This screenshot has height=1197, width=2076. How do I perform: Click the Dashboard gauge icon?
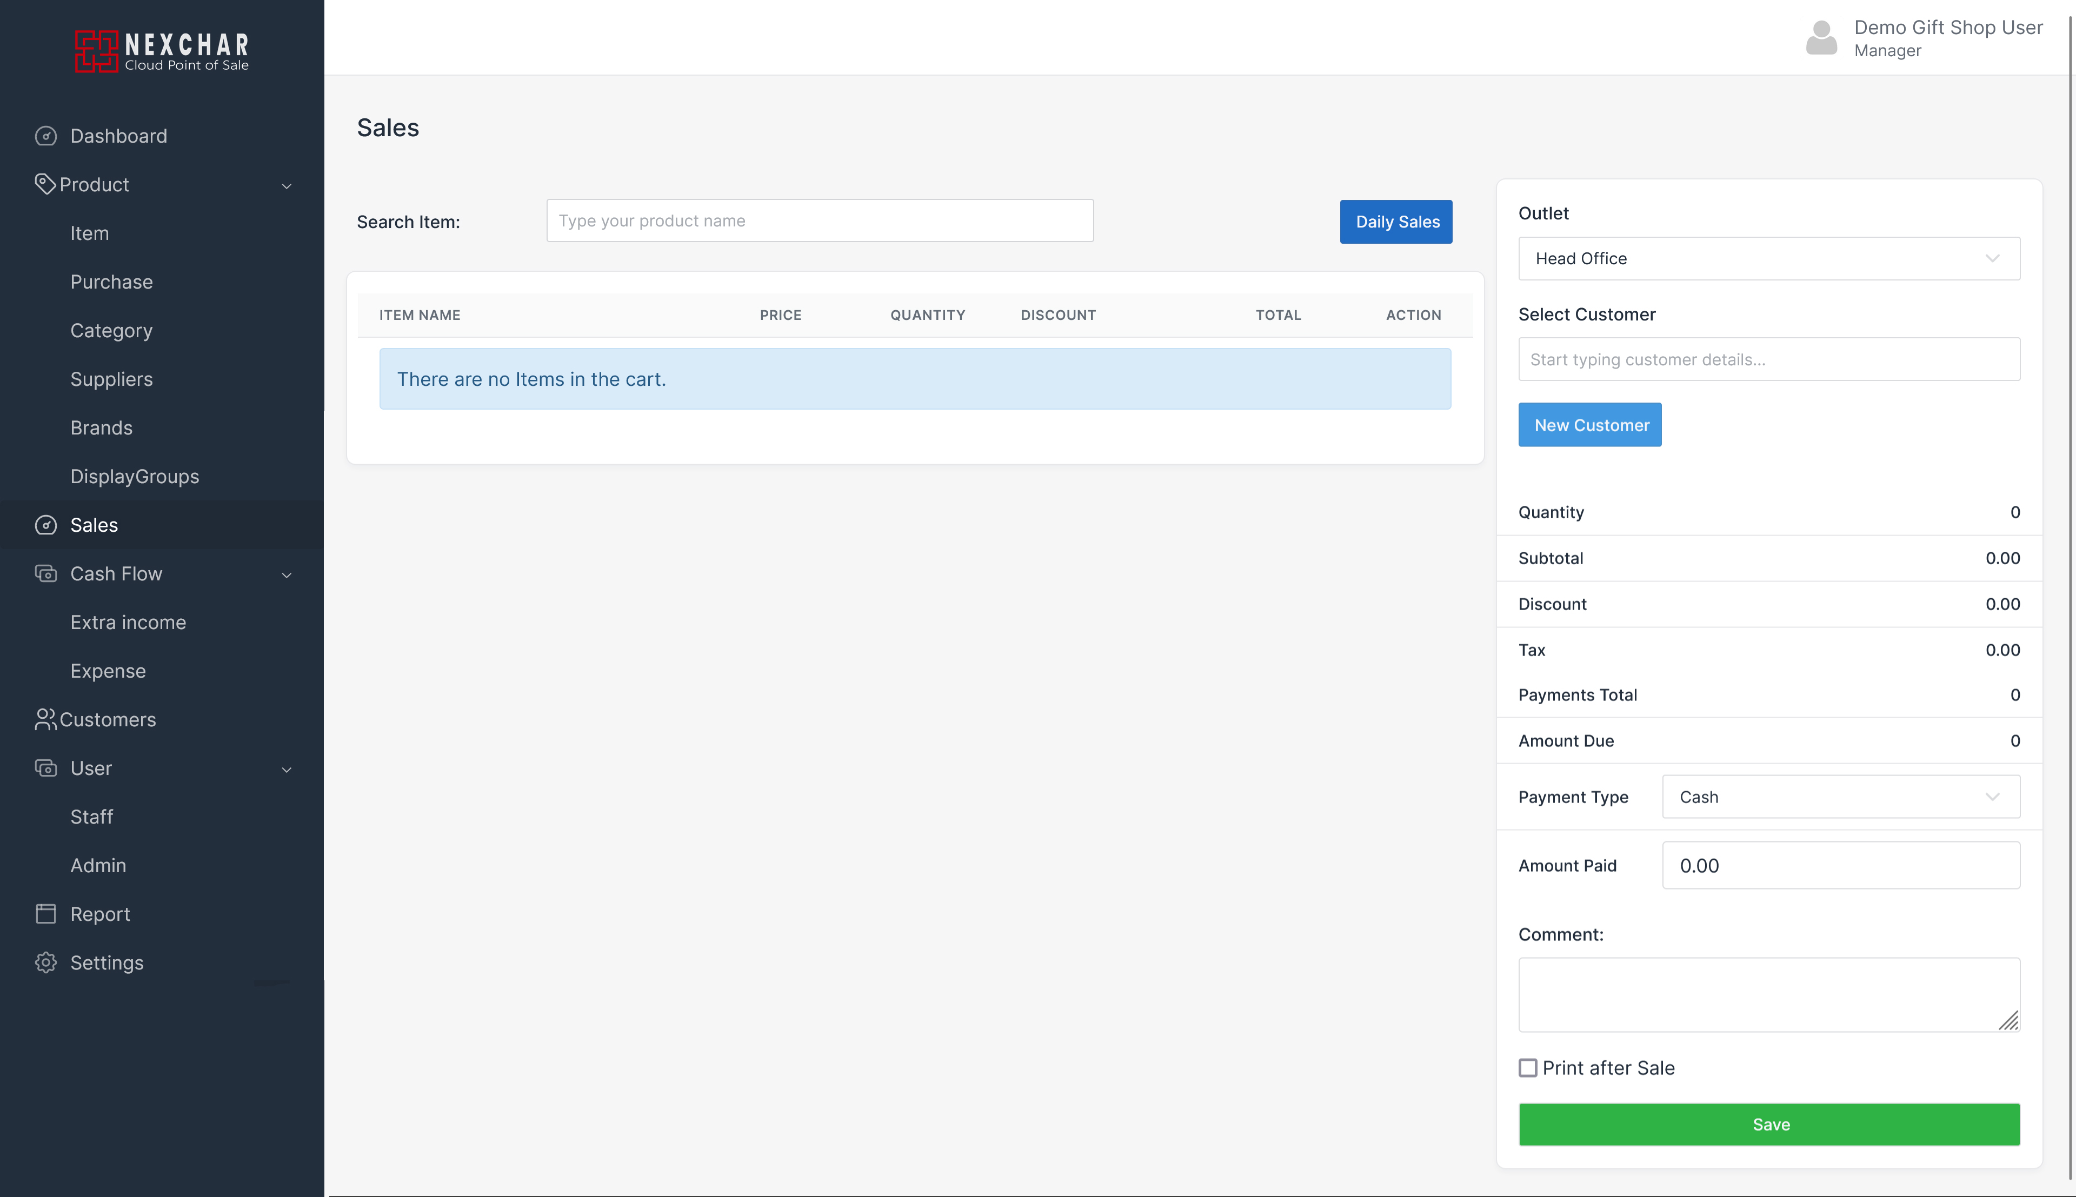(46, 136)
